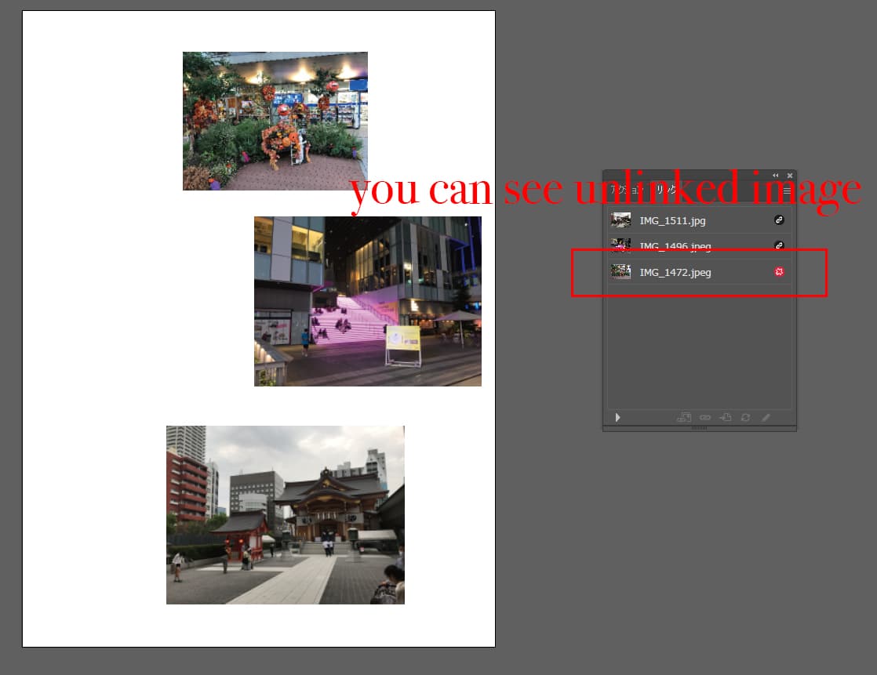This screenshot has width=877, height=675.
Task: Click the thumbnail of IMG_1511.jpg
Action: pos(620,220)
